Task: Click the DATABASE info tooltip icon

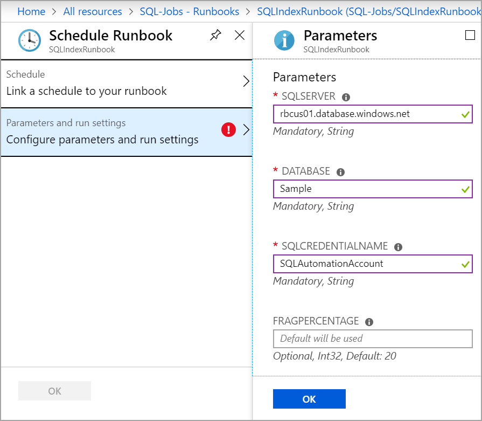Action: tap(340, 172)
